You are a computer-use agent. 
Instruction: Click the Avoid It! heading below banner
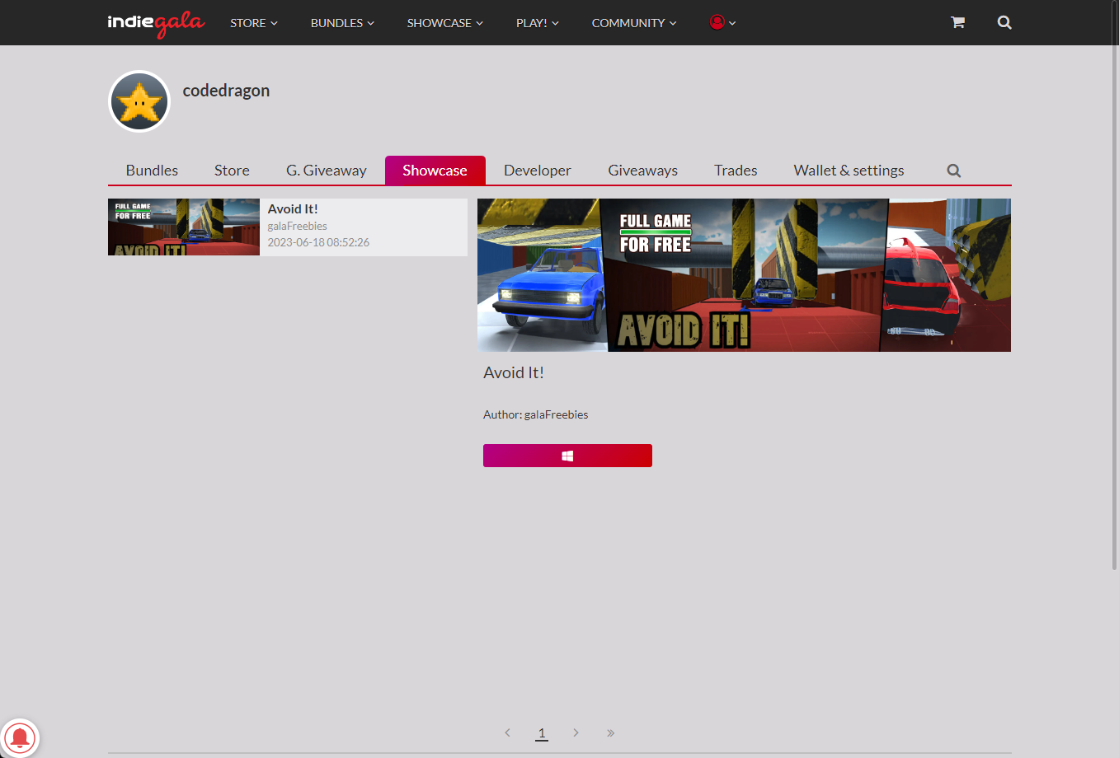pos(514,372)
